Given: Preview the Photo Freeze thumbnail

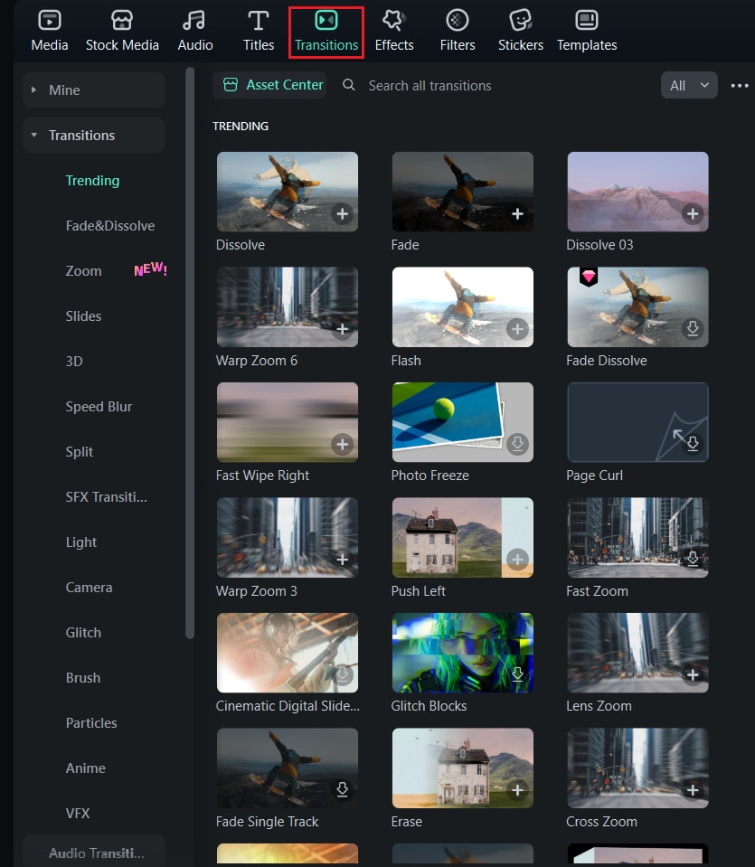Looking at the screenshot, I should (x=462, y=422).
